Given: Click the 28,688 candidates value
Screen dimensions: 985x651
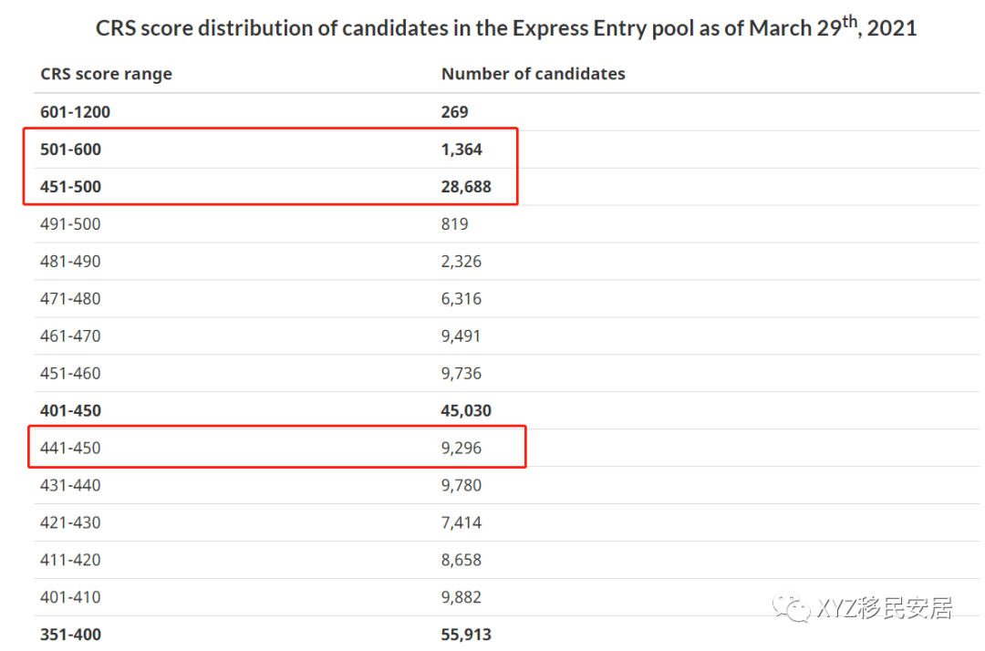Looking at the screenshot, I should click(466, 187).
